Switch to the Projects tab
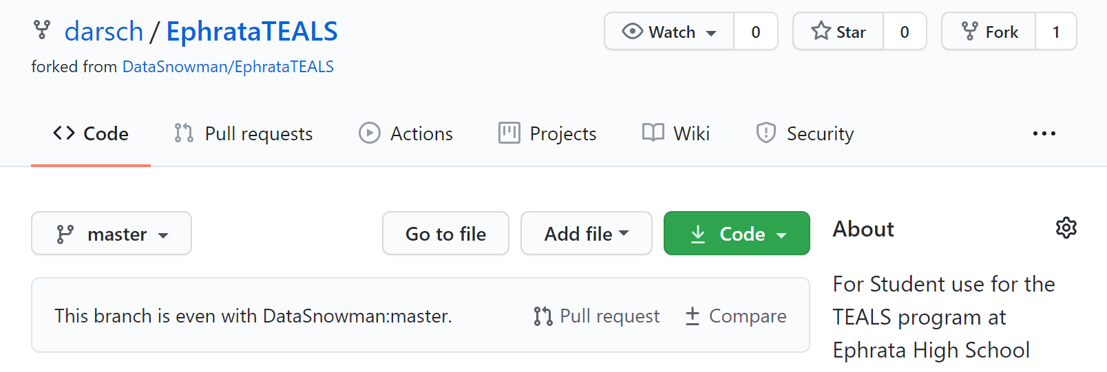This screenshot has height=372, width=1107. point(548,133)
